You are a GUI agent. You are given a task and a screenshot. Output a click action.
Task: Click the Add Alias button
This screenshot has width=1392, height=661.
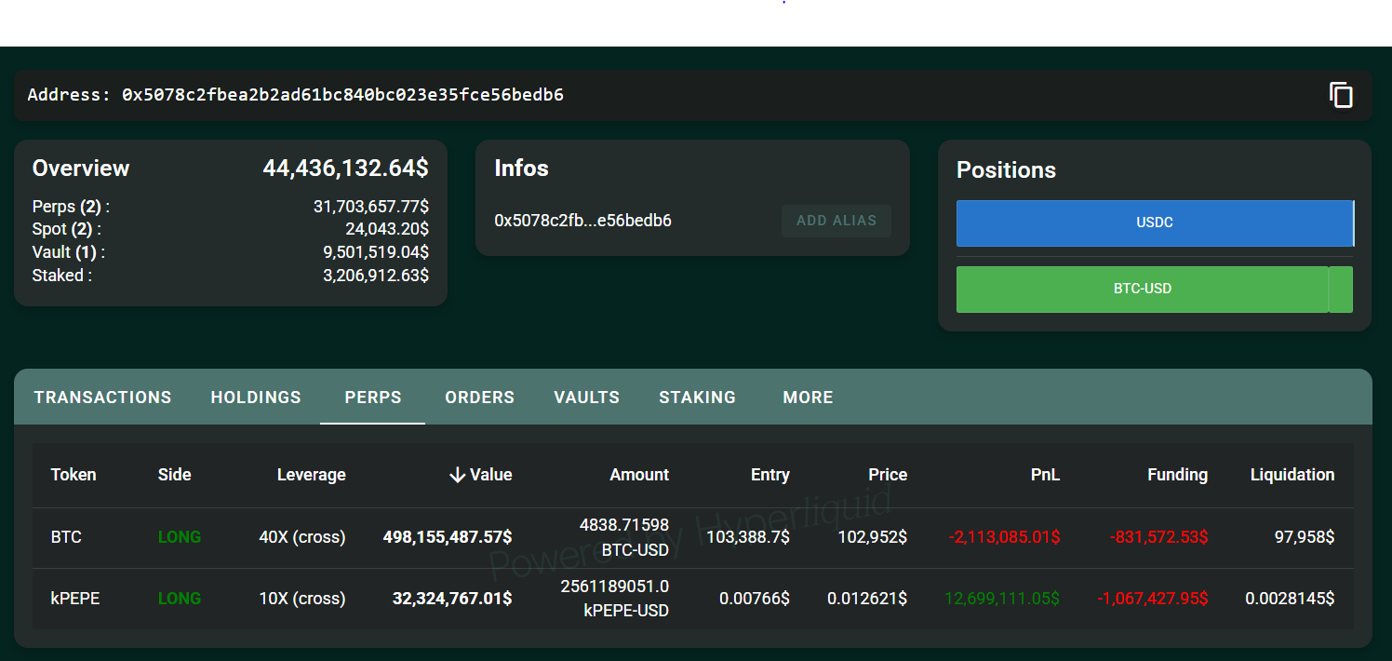coord(837,221)
